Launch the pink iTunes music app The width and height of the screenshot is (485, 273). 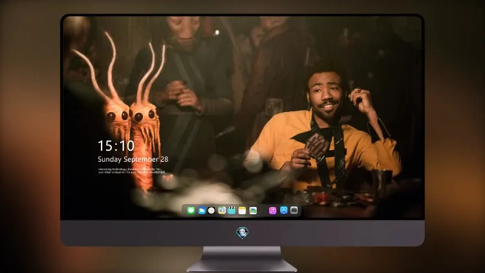[x=272, y=210]
